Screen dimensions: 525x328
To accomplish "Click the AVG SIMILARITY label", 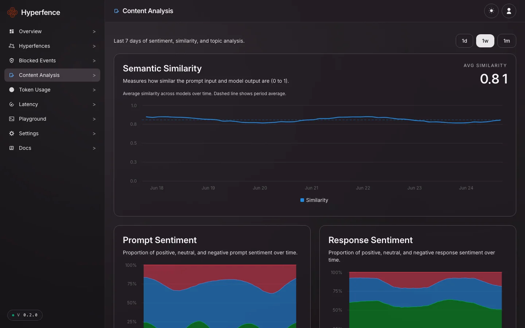I will click(485, 66).
